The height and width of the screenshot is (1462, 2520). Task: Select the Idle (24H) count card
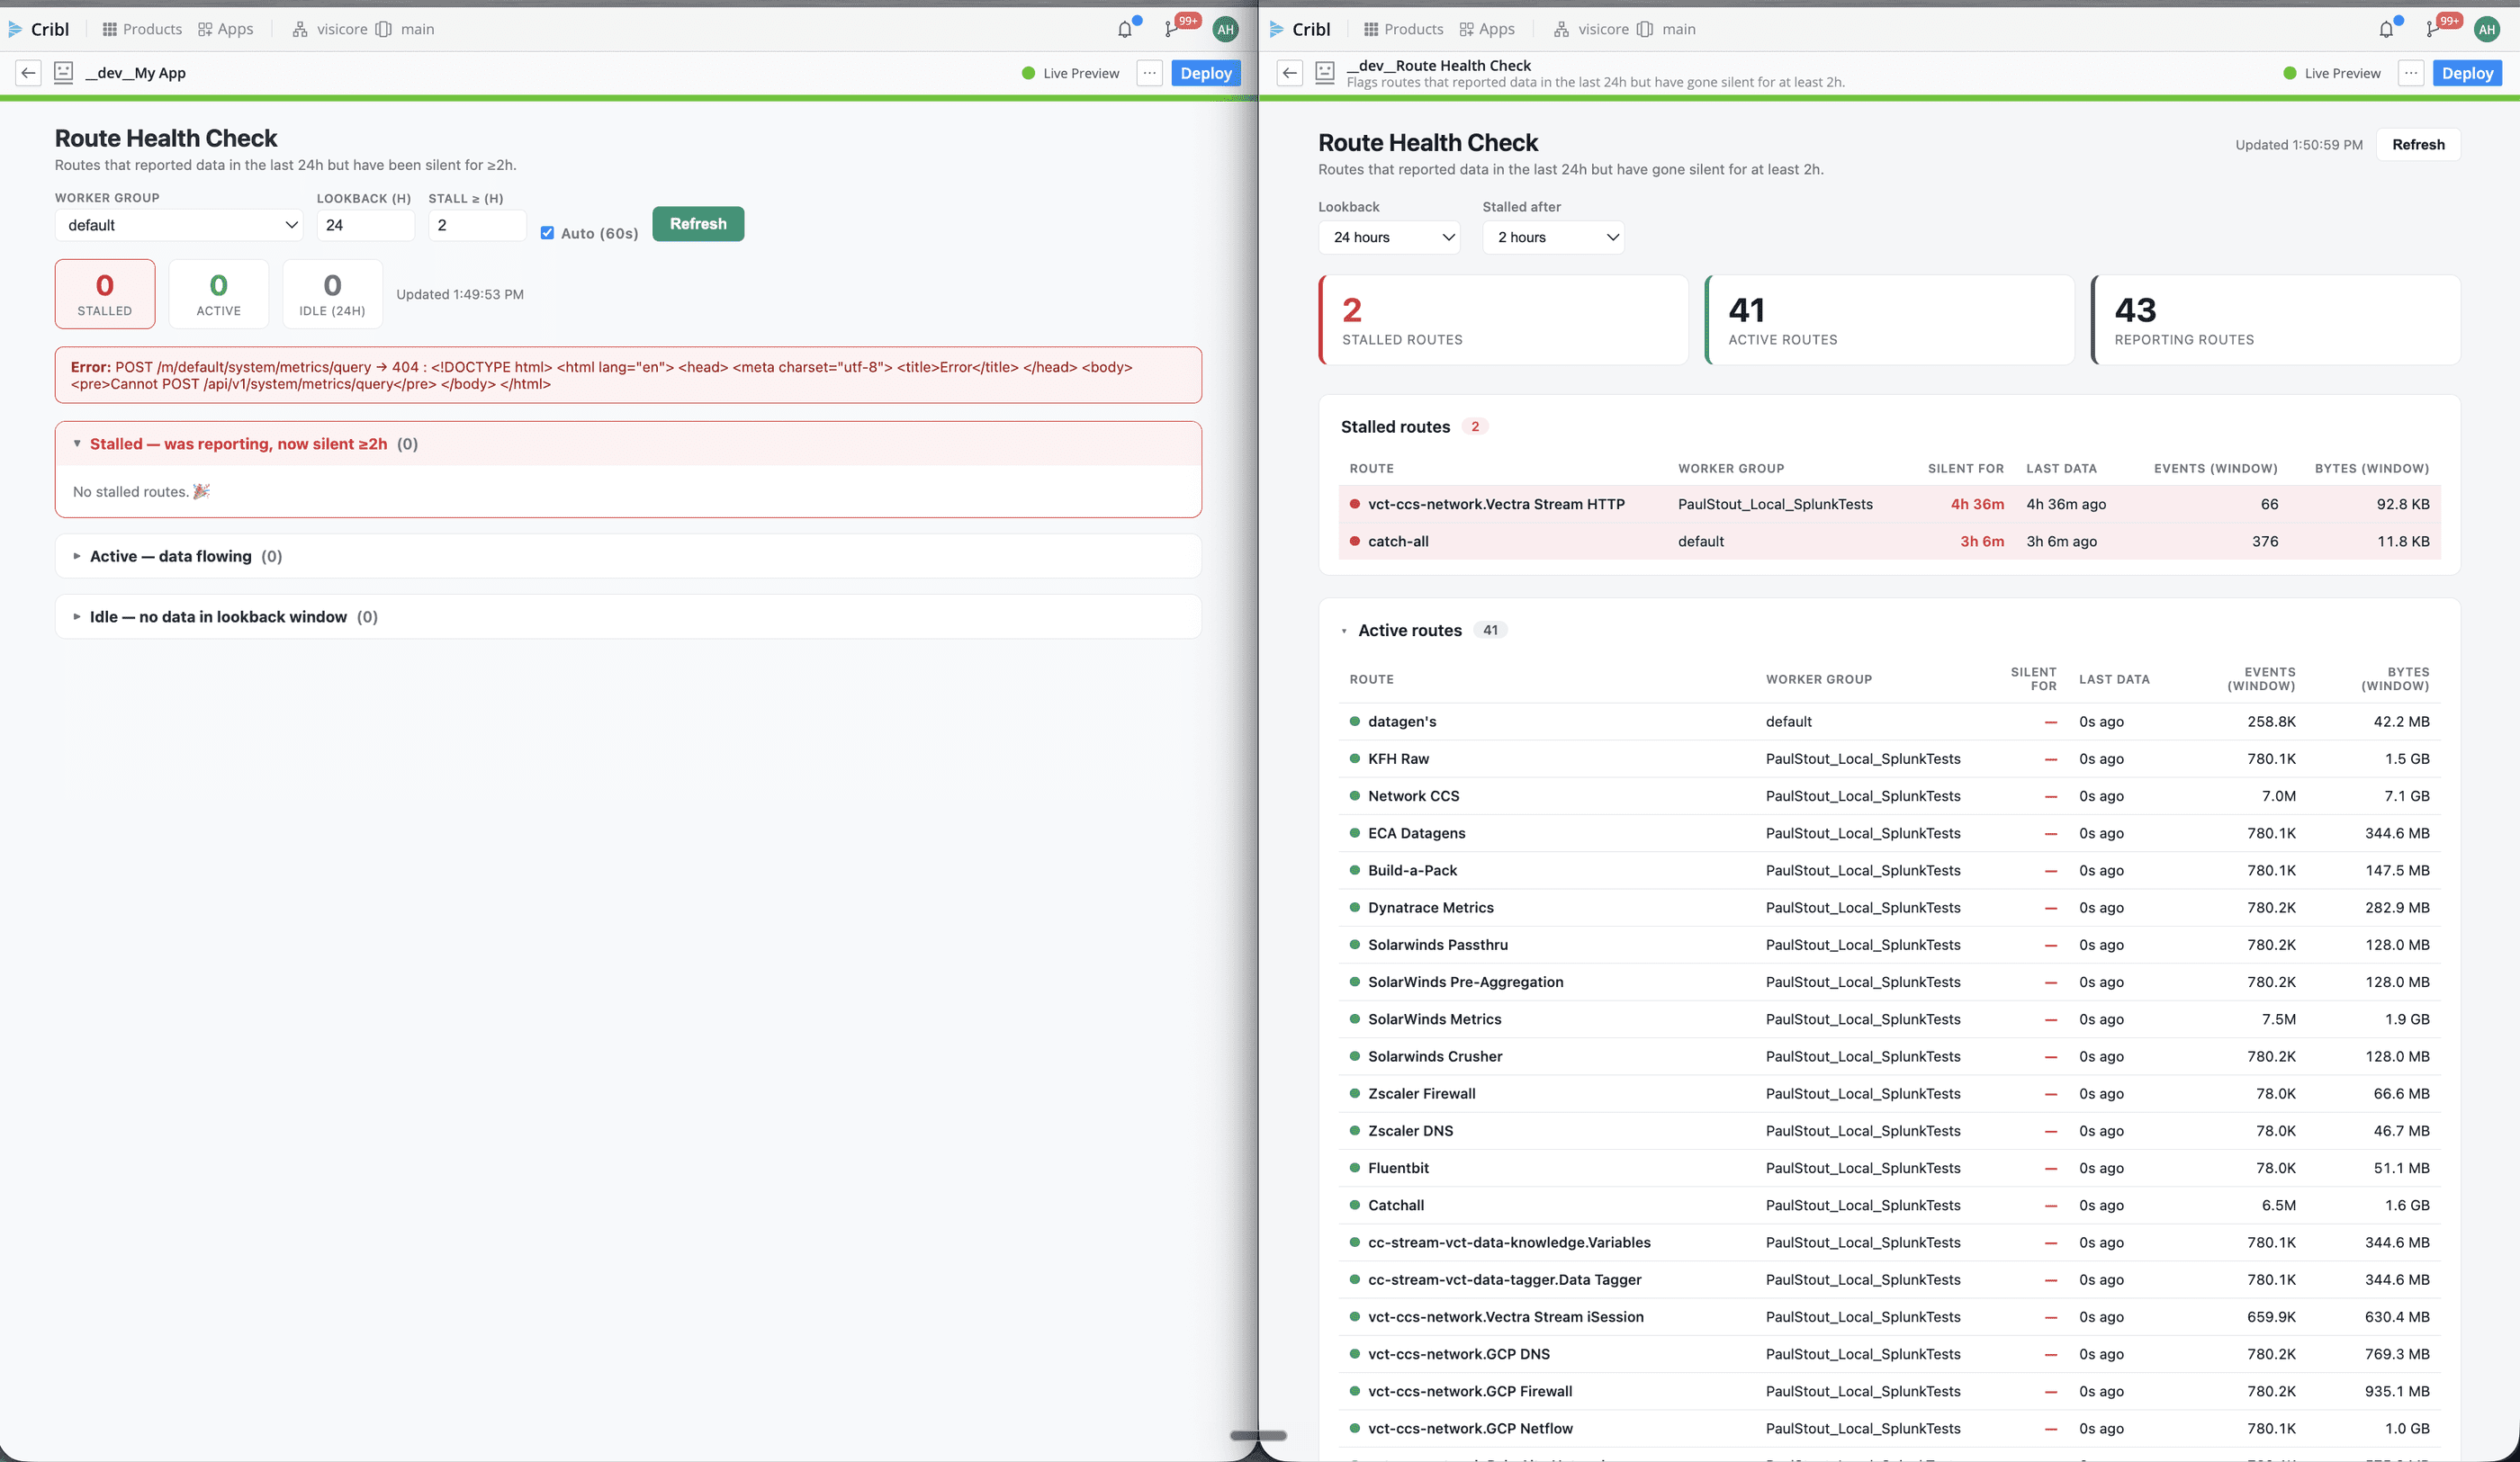point(333,294)
